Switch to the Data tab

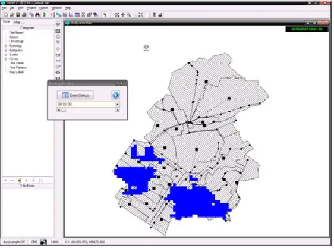click(6, 22)
